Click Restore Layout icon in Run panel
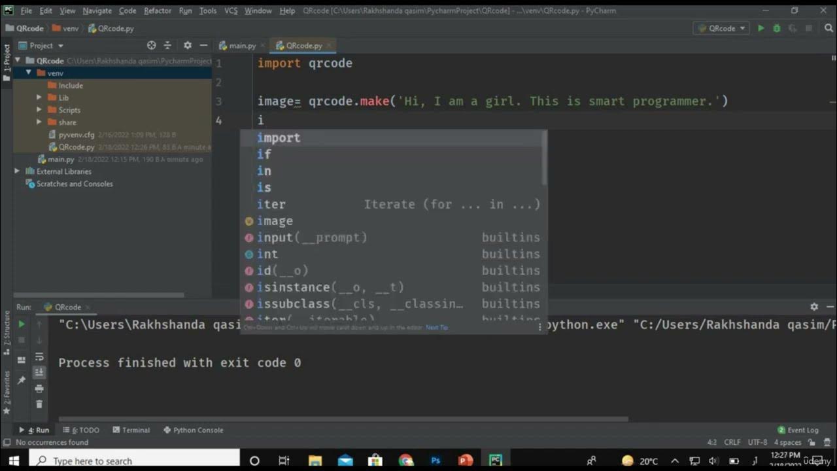 pyautogui.click(x=22, y=360)
